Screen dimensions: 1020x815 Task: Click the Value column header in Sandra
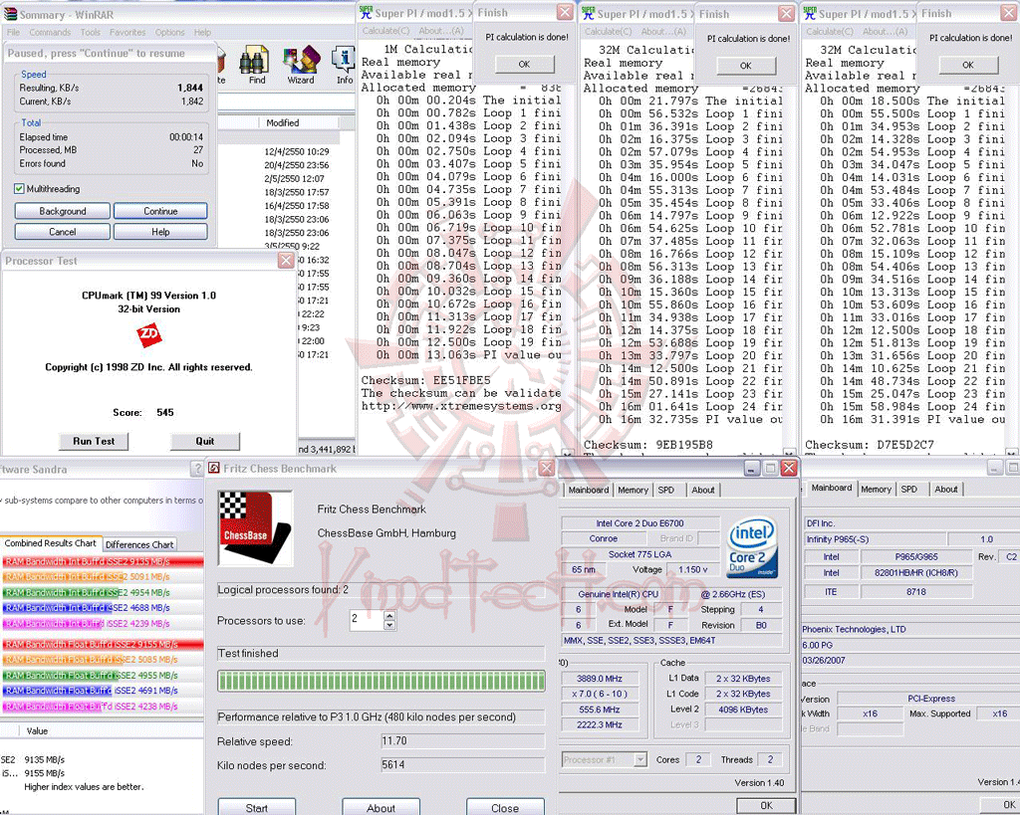click(37, 731)
